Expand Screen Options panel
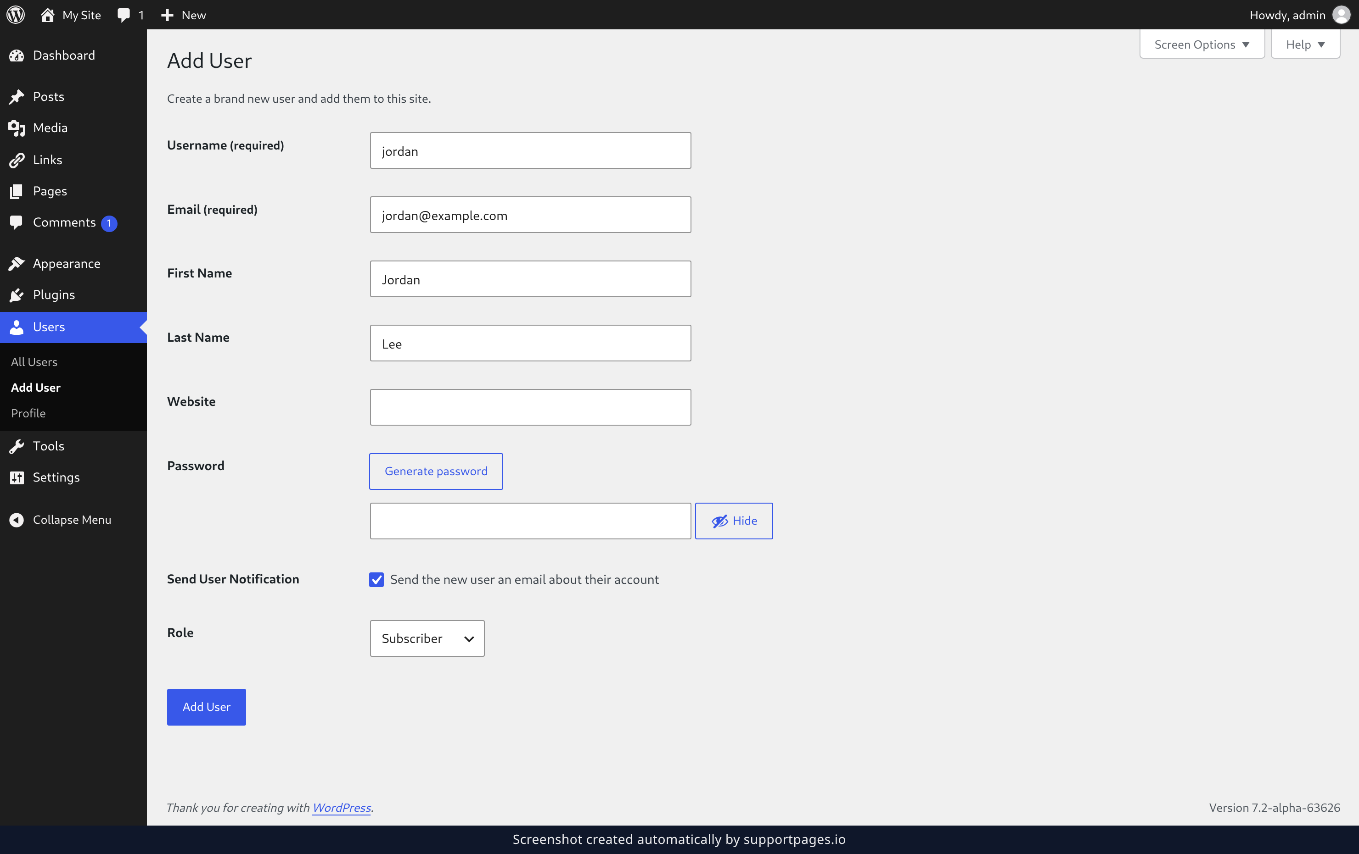1359x854 pixels. tap(1202, 44)
